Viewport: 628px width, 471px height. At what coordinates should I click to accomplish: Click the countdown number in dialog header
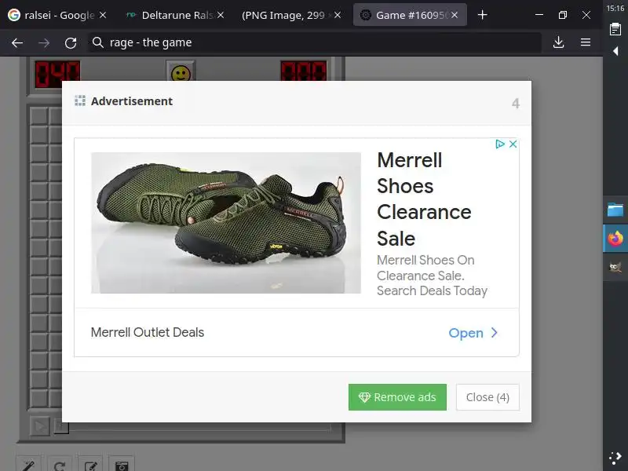(x=516, y=104)
